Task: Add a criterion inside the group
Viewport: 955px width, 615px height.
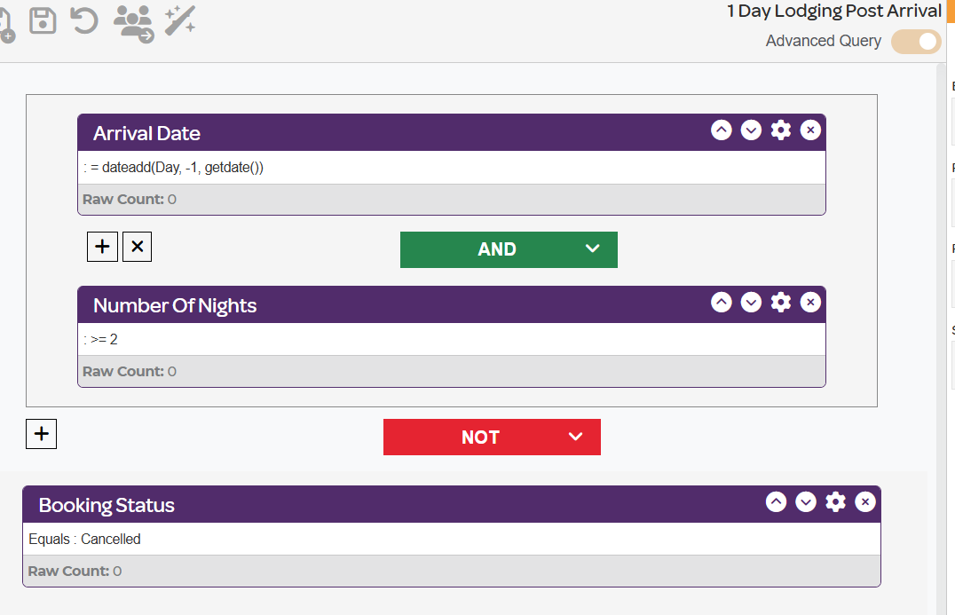Action: coord(102,247)
